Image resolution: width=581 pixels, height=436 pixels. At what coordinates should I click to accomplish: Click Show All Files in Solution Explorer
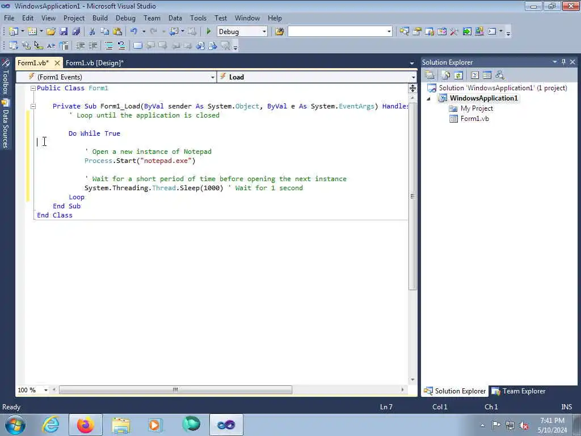(446, 76)
